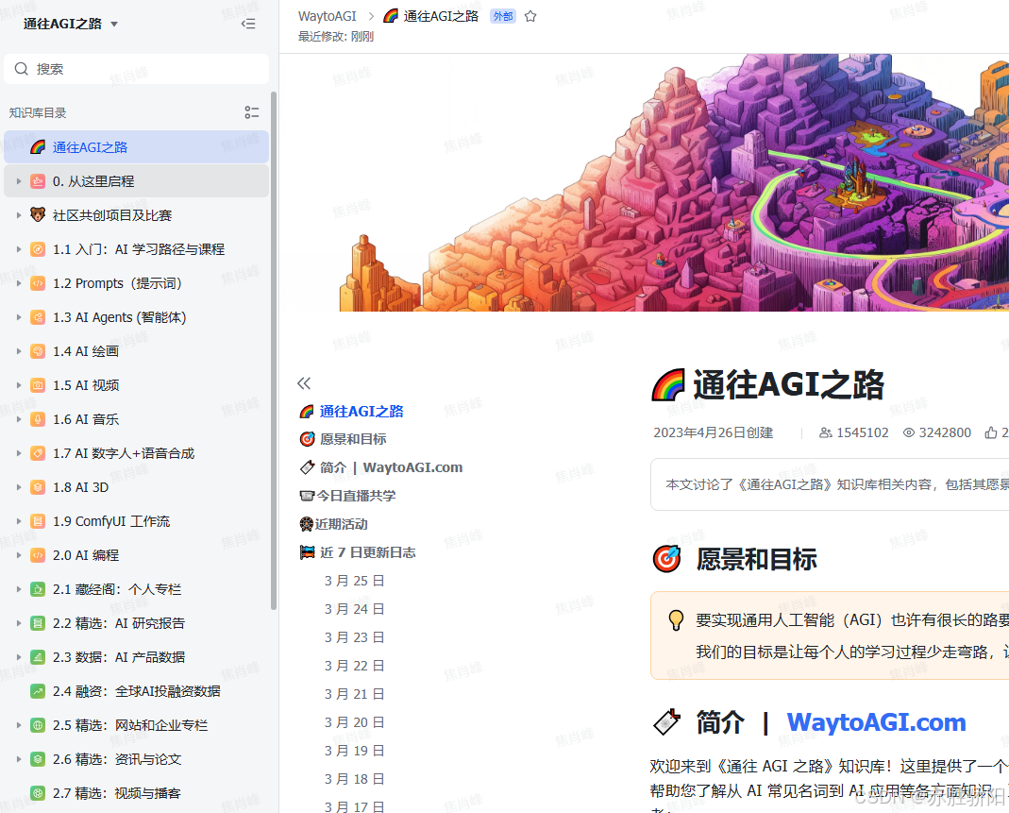Click the sidebar vertical scrollbar
This screenshot has width=1009, height=813.
tap(274, 351)
